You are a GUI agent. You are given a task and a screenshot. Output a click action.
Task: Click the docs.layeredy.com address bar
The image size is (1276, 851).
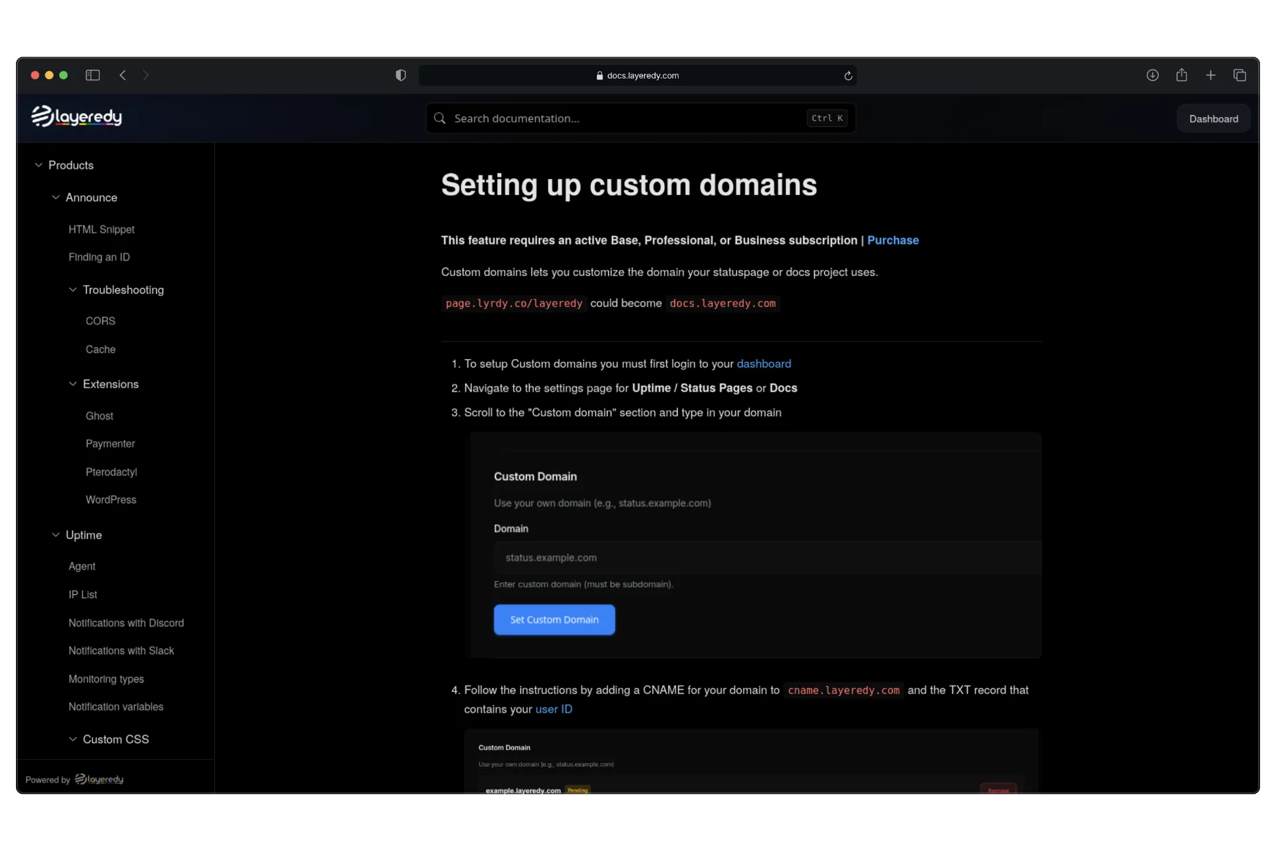click(x=638, y=76)
